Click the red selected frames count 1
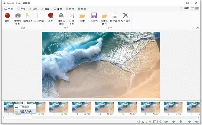Screen dimensions: 202x125 point(157,122)
